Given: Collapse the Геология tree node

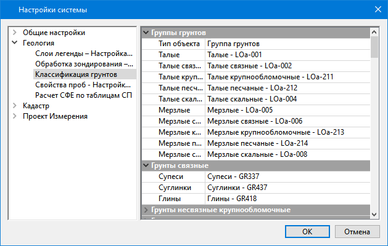Looking at the screenshot, I should 15,42.
